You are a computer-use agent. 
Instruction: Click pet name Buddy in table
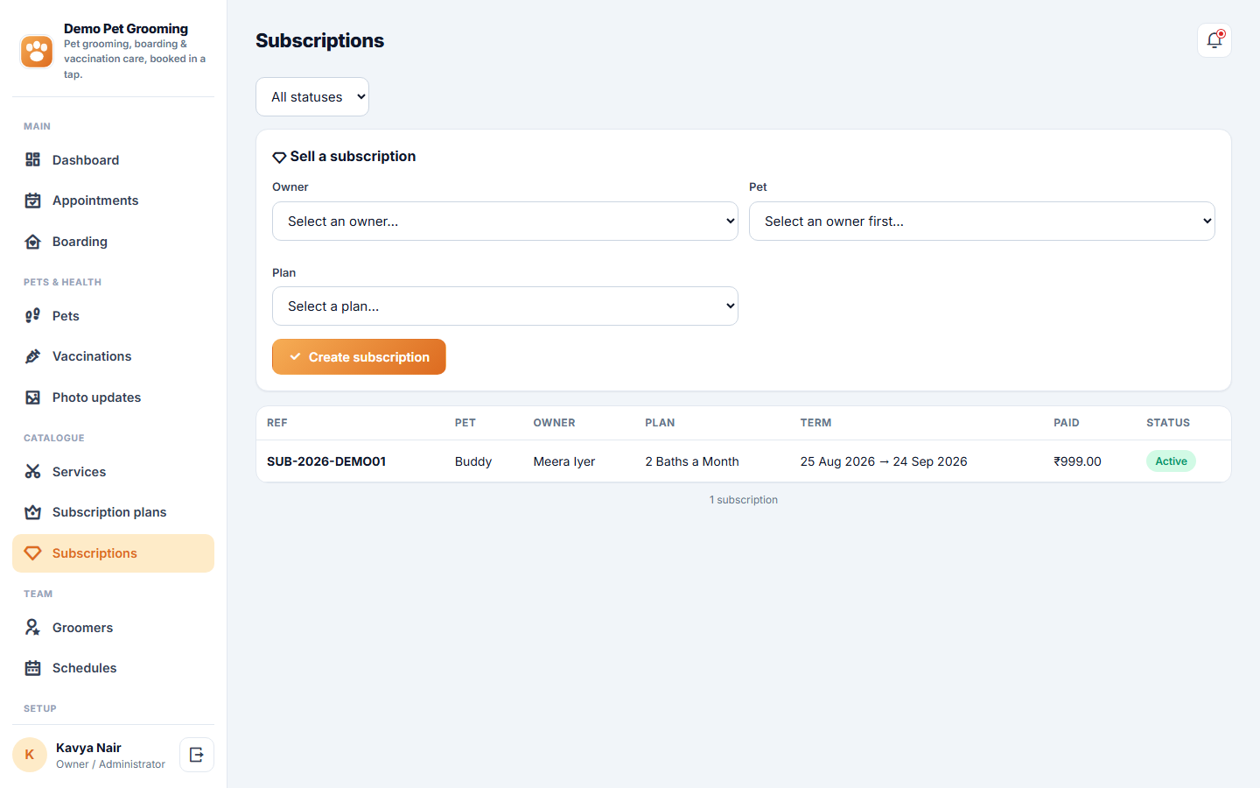473,461
